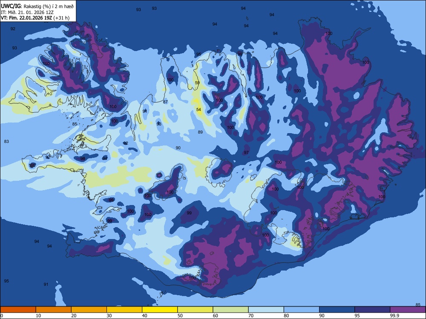Click the amber 30–40 legend swatch

pos(124,310)
